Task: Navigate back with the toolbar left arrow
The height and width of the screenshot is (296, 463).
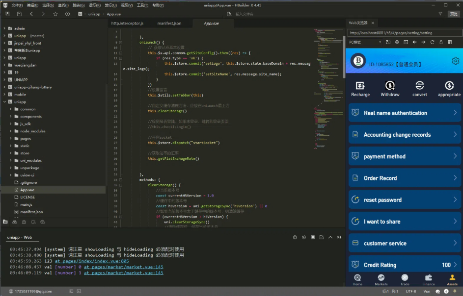Action: (31, 14)
